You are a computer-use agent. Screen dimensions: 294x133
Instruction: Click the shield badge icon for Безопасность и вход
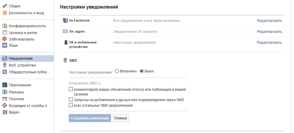pos(4,13)
